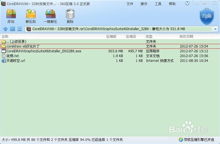Switch to list detail view mode

(19, 29)
